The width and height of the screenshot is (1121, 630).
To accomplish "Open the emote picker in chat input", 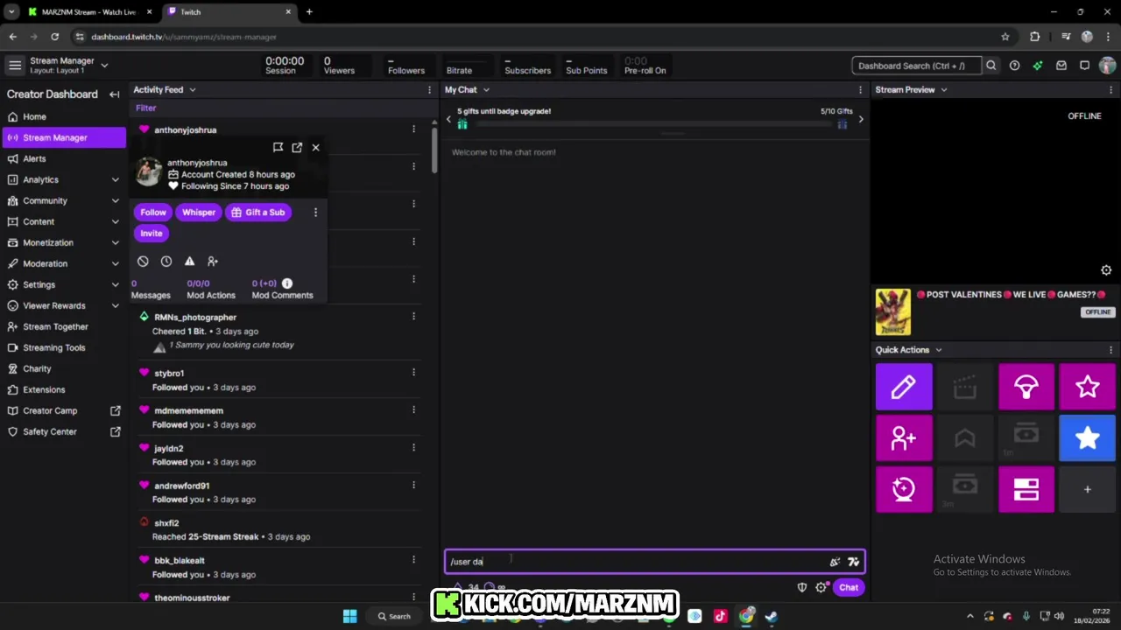I will click(x=854, y=562).
